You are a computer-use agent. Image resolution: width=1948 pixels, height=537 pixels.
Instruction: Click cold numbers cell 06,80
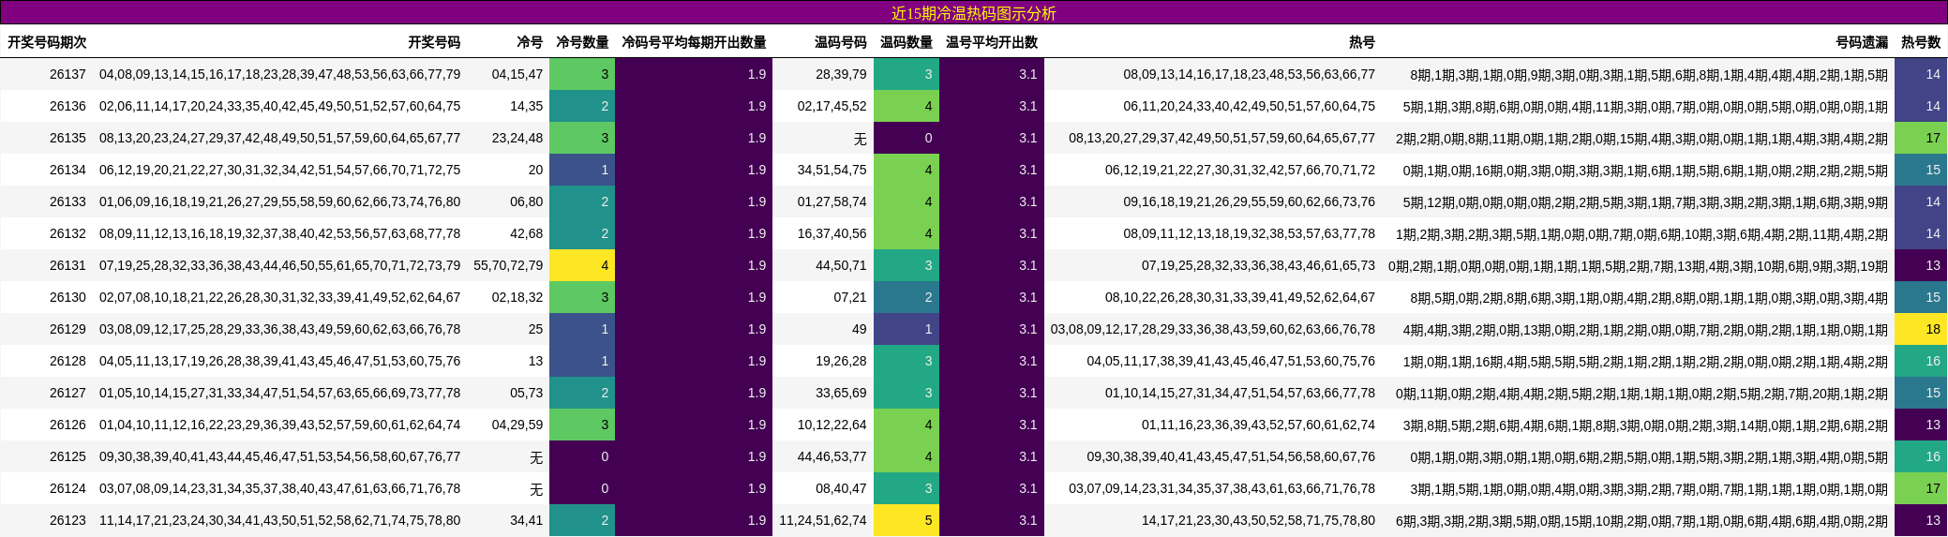[x=526, y=201]
